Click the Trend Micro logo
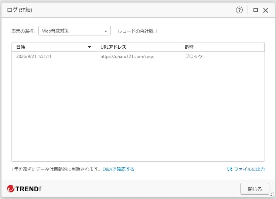This screenshot has width=276, height=199. pos(24,189)
